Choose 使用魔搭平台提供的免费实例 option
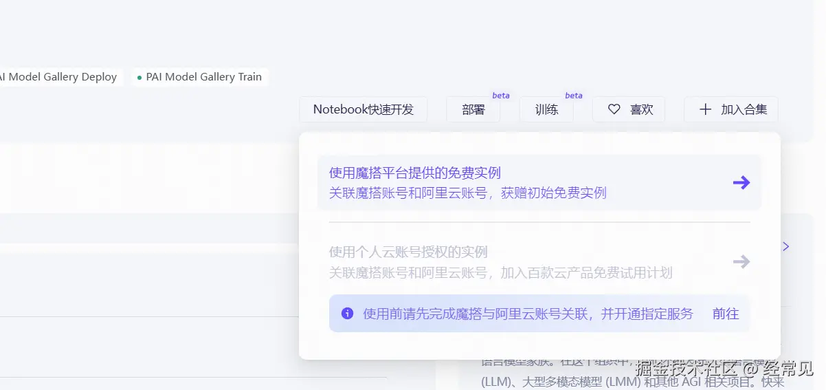Image resolution: width=826 pixels, height=390 pixels. 539,183
